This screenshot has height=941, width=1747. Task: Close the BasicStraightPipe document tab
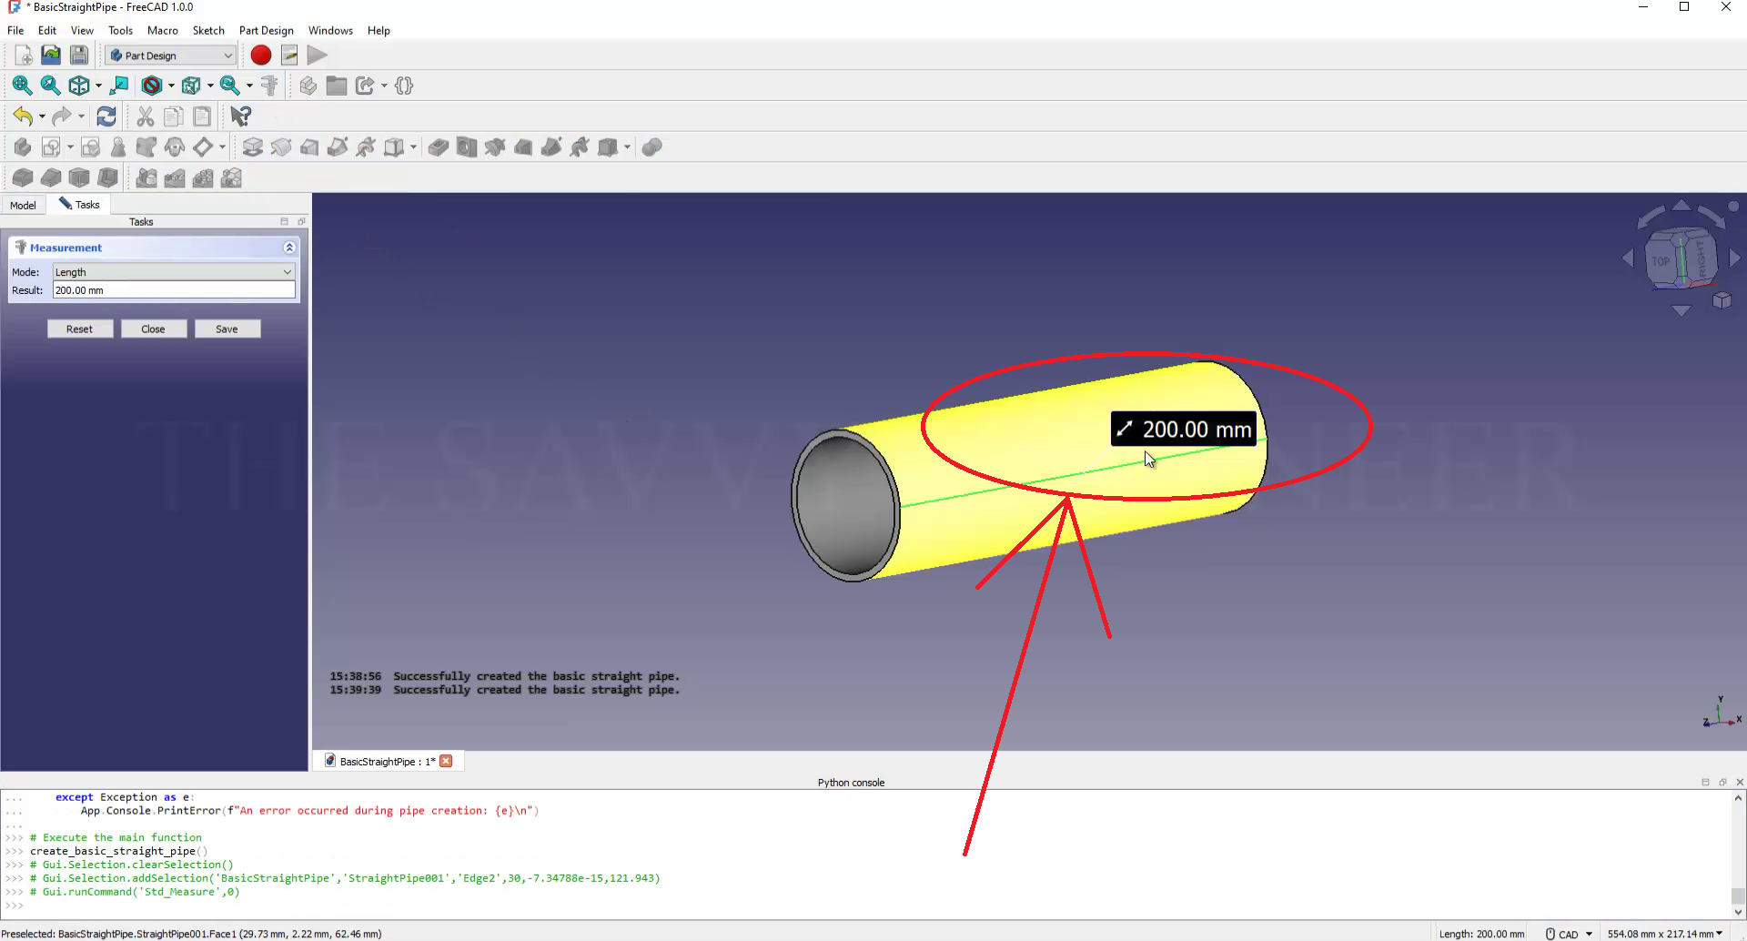(446, 762)
